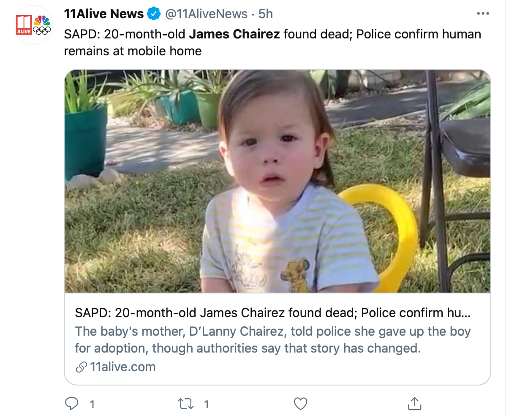Click the 5h timestamp
This screenshot has height=418, width=506.
click(266, 14)
